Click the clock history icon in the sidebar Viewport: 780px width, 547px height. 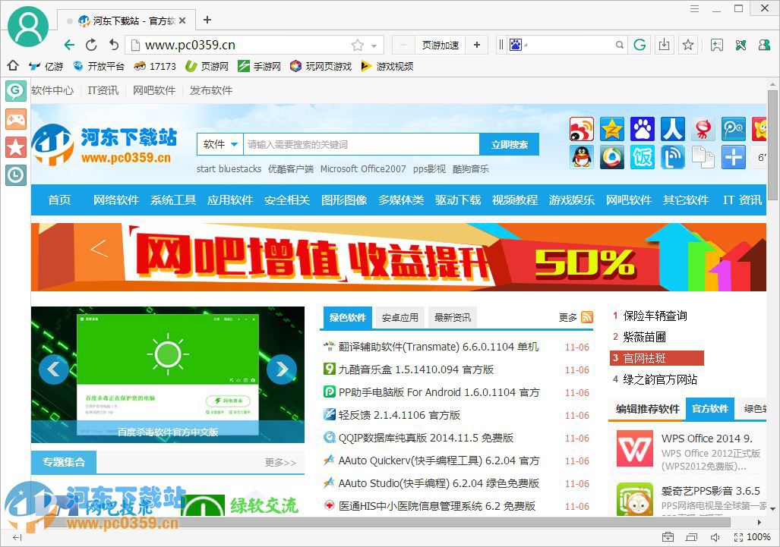(15, 175)
